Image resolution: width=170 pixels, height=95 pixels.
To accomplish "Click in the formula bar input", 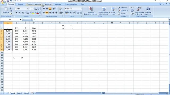I will coord(101,20).
